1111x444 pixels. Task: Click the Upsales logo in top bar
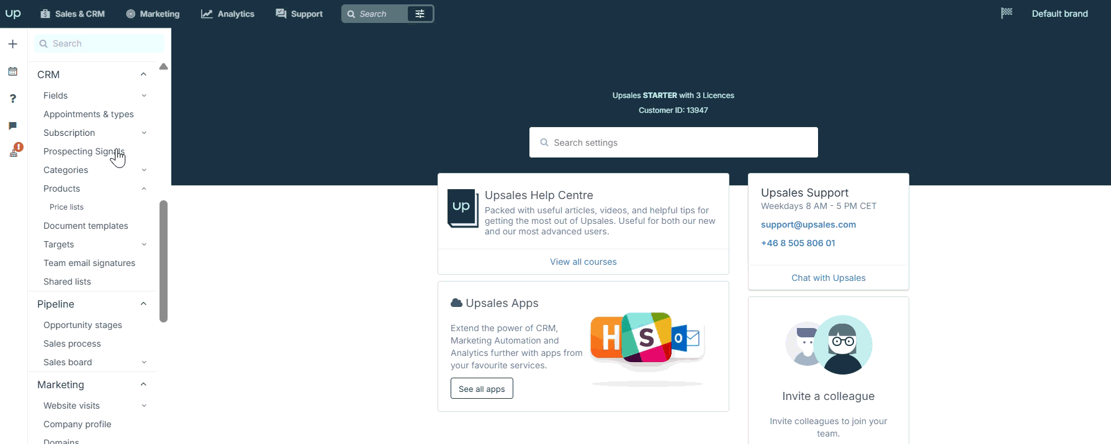pyautogui.click(x=13, y=13)
